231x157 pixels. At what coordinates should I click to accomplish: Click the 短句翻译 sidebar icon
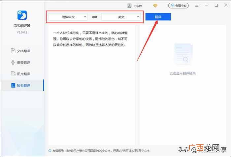coord(13,85)
